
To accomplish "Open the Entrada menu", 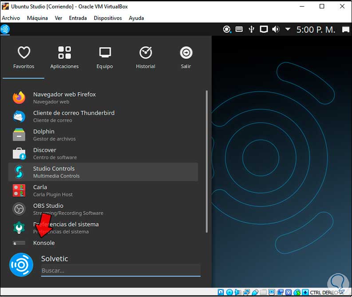I will 78,18.
